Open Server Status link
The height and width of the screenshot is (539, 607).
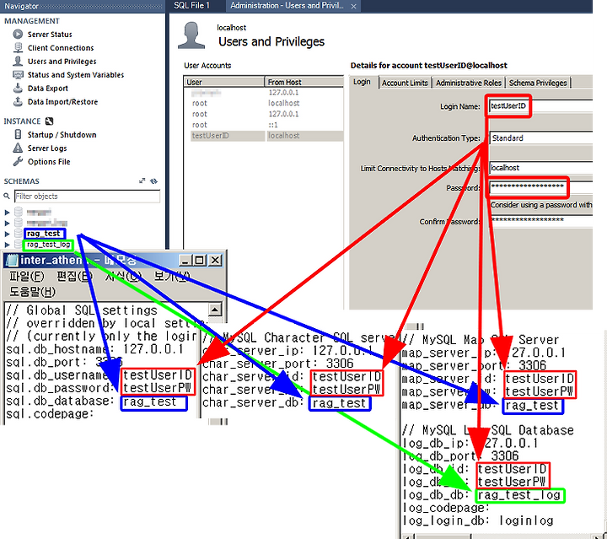pyautogui.click(x=50, y=35)
